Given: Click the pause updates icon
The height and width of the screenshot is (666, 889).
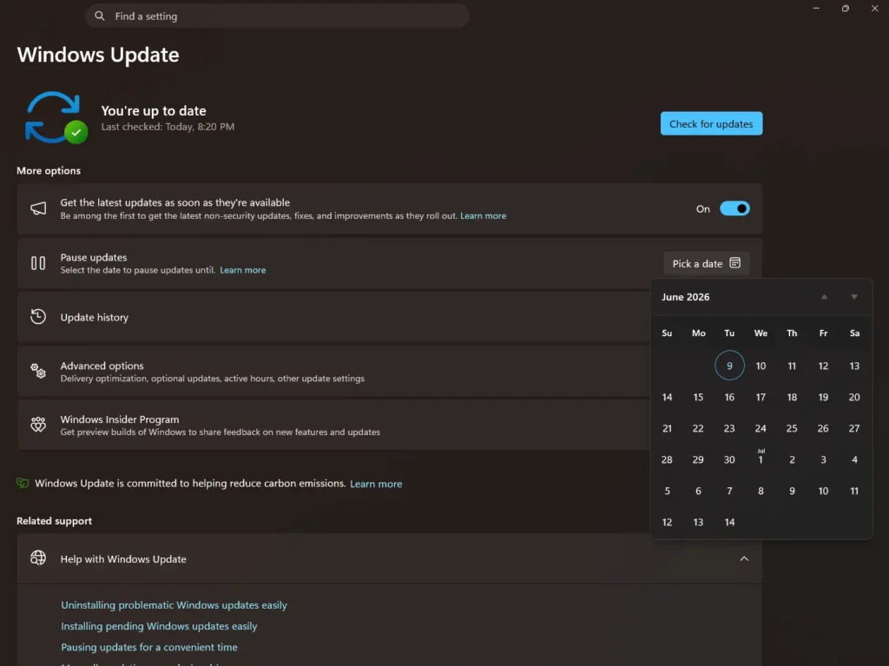Looking at the screenshot, I should click(38, 262).
